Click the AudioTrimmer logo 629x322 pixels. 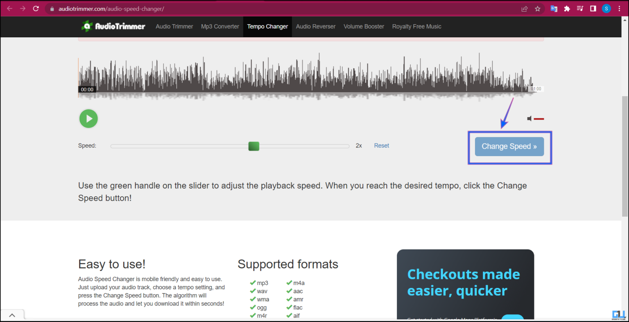click(x=113, y=26)
